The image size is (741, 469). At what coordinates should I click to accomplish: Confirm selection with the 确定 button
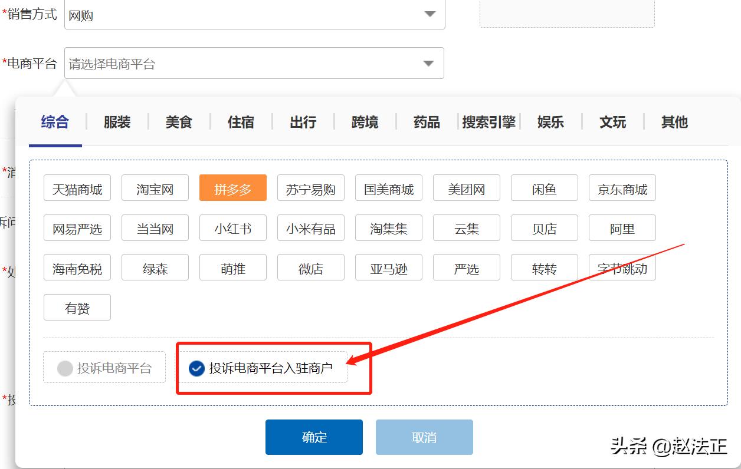click(x=314, y=437)
